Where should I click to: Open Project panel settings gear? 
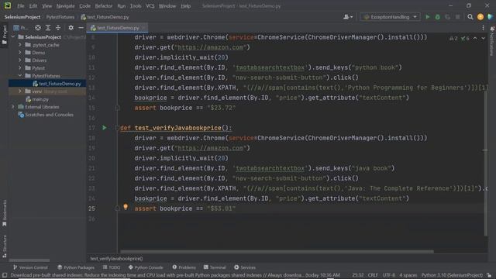[71, 28]
